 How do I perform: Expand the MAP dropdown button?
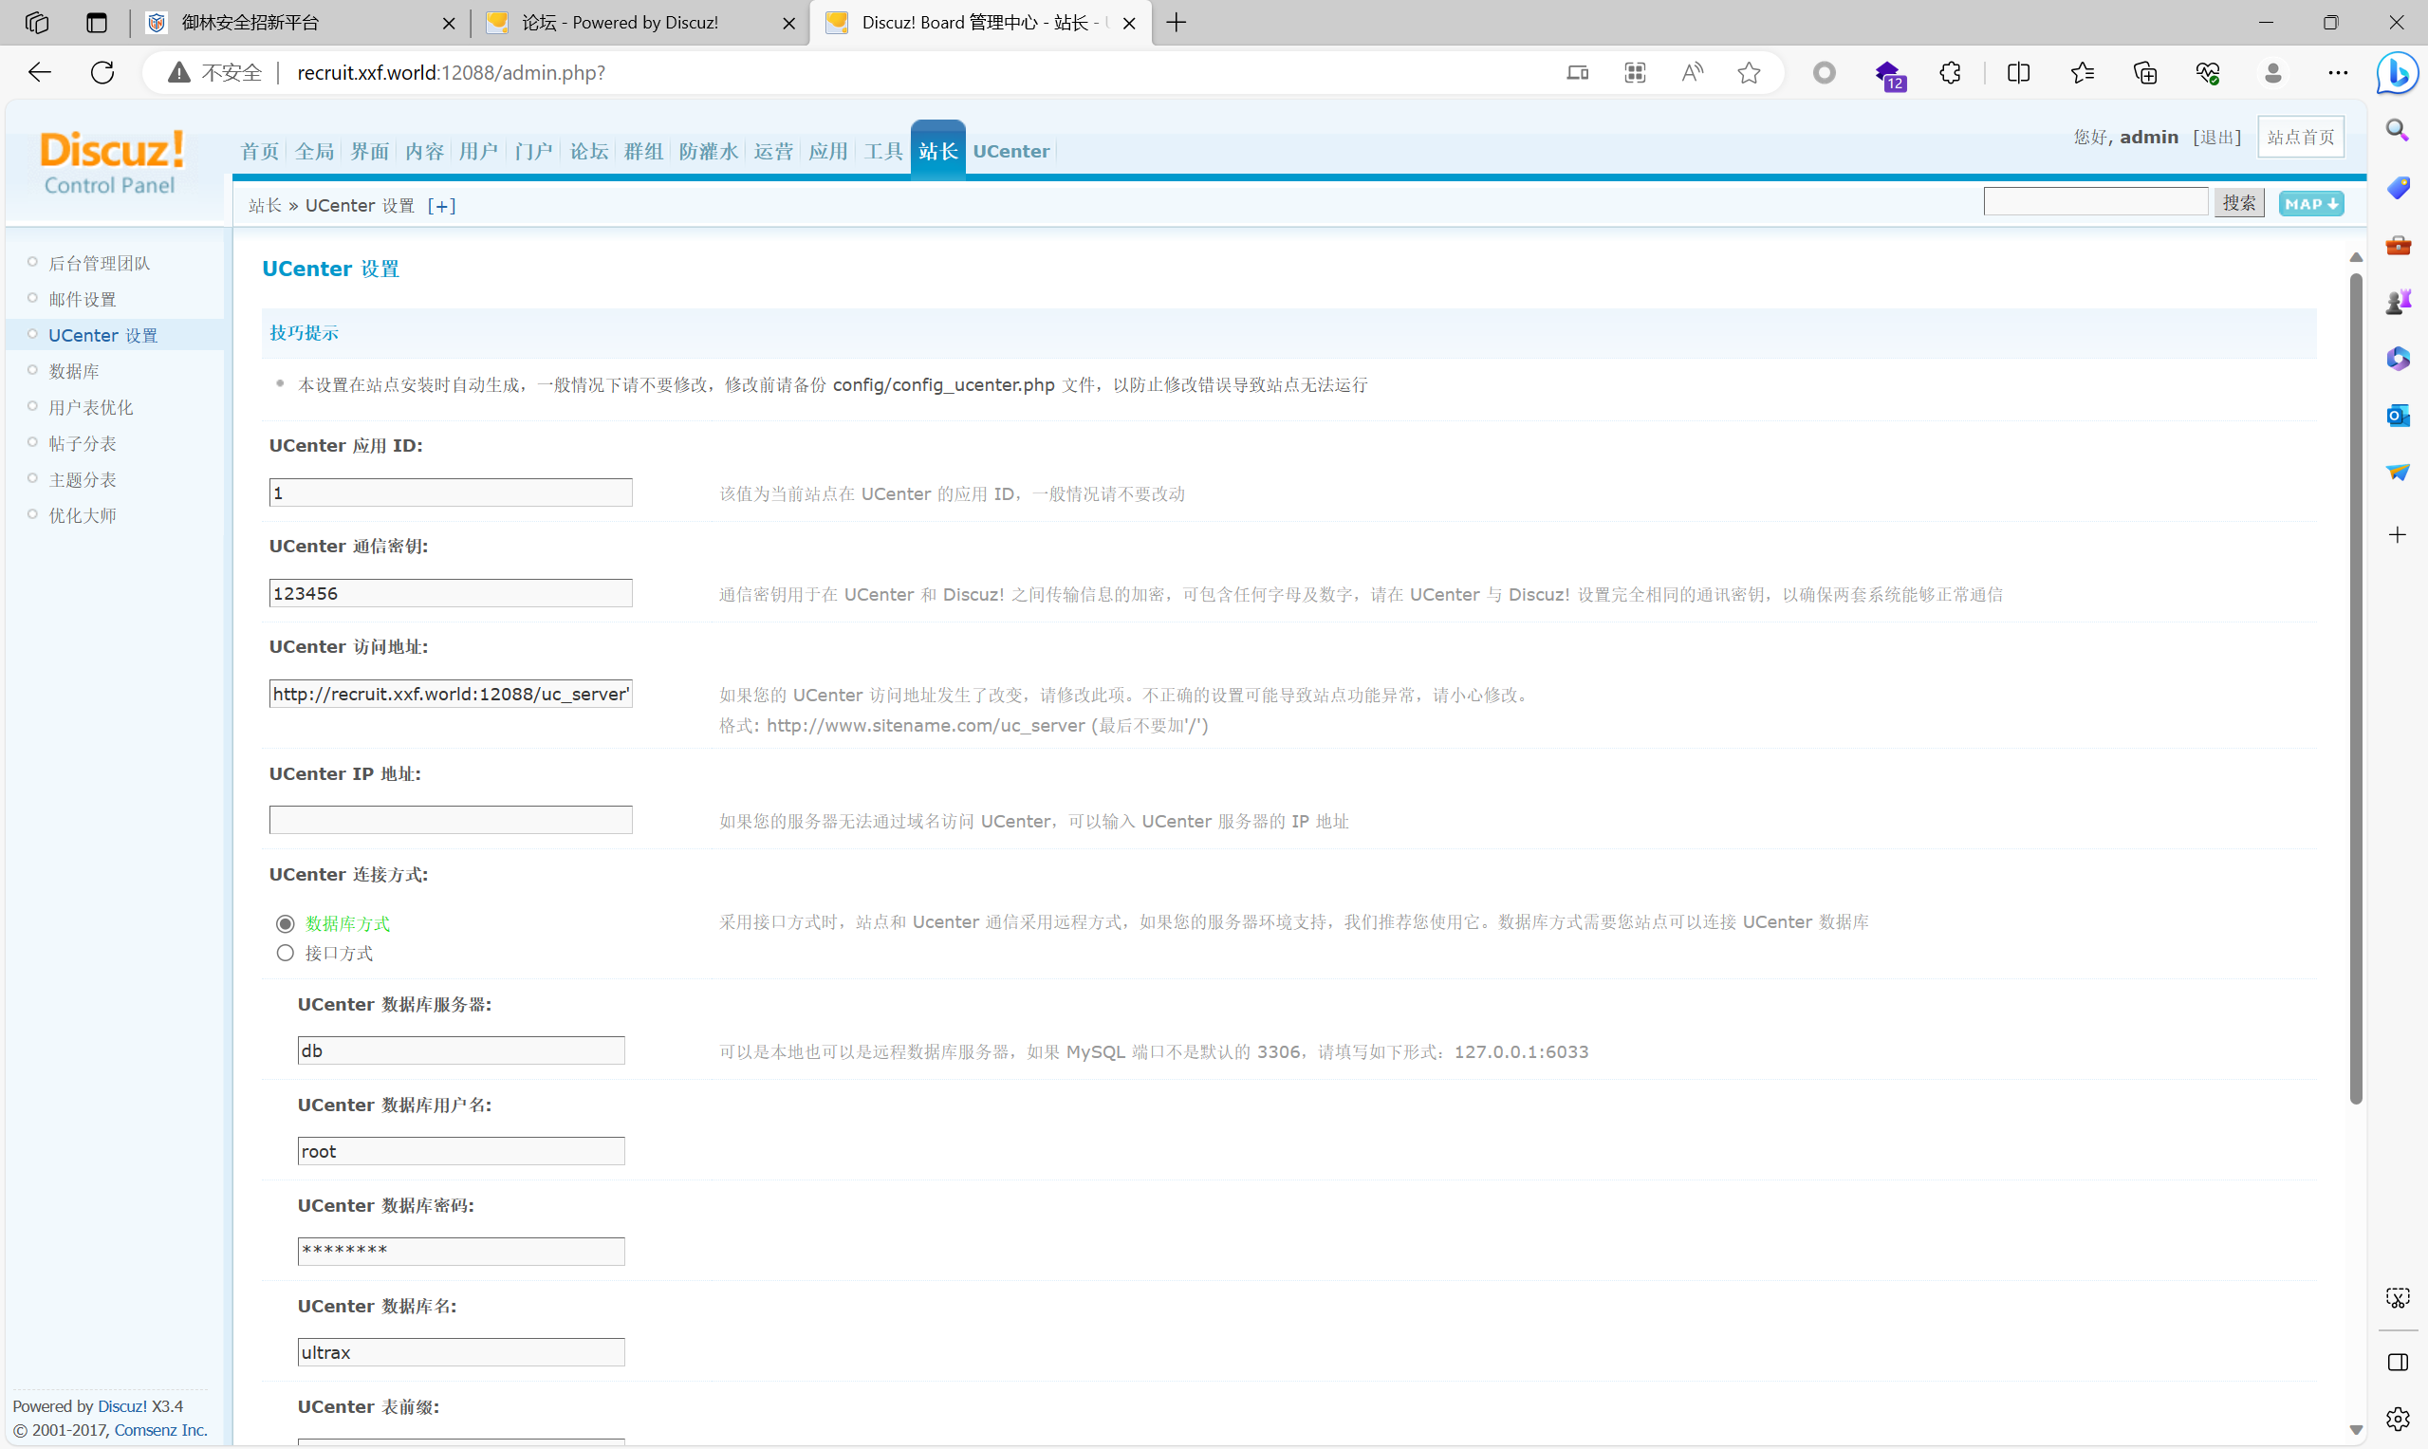(2311, 204)
